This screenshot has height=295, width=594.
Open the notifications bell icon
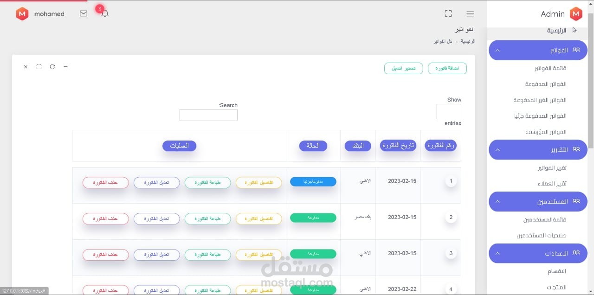pyautogui.click(x=105, y=13)
